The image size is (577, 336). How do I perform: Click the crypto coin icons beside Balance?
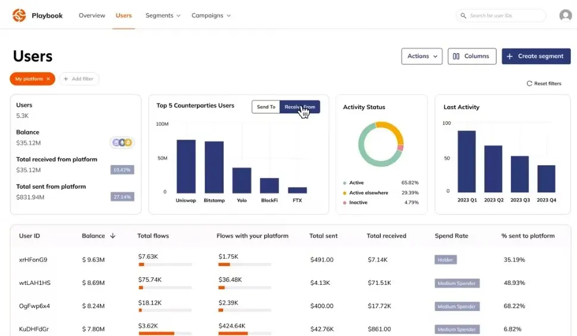[122, 142]
